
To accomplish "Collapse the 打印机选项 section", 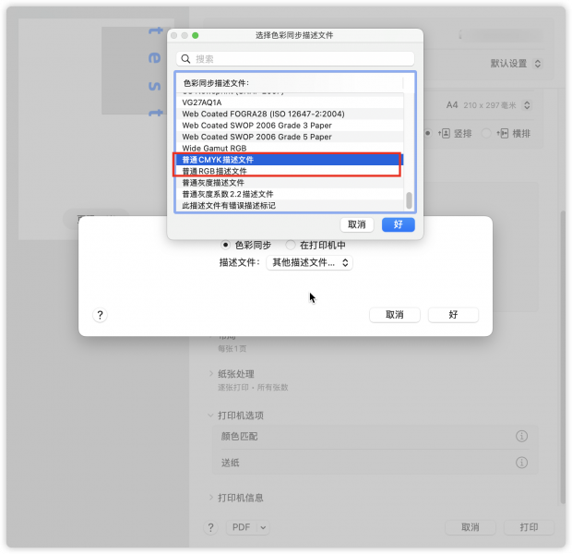I will pyautogui.click(x=211, y=415).
